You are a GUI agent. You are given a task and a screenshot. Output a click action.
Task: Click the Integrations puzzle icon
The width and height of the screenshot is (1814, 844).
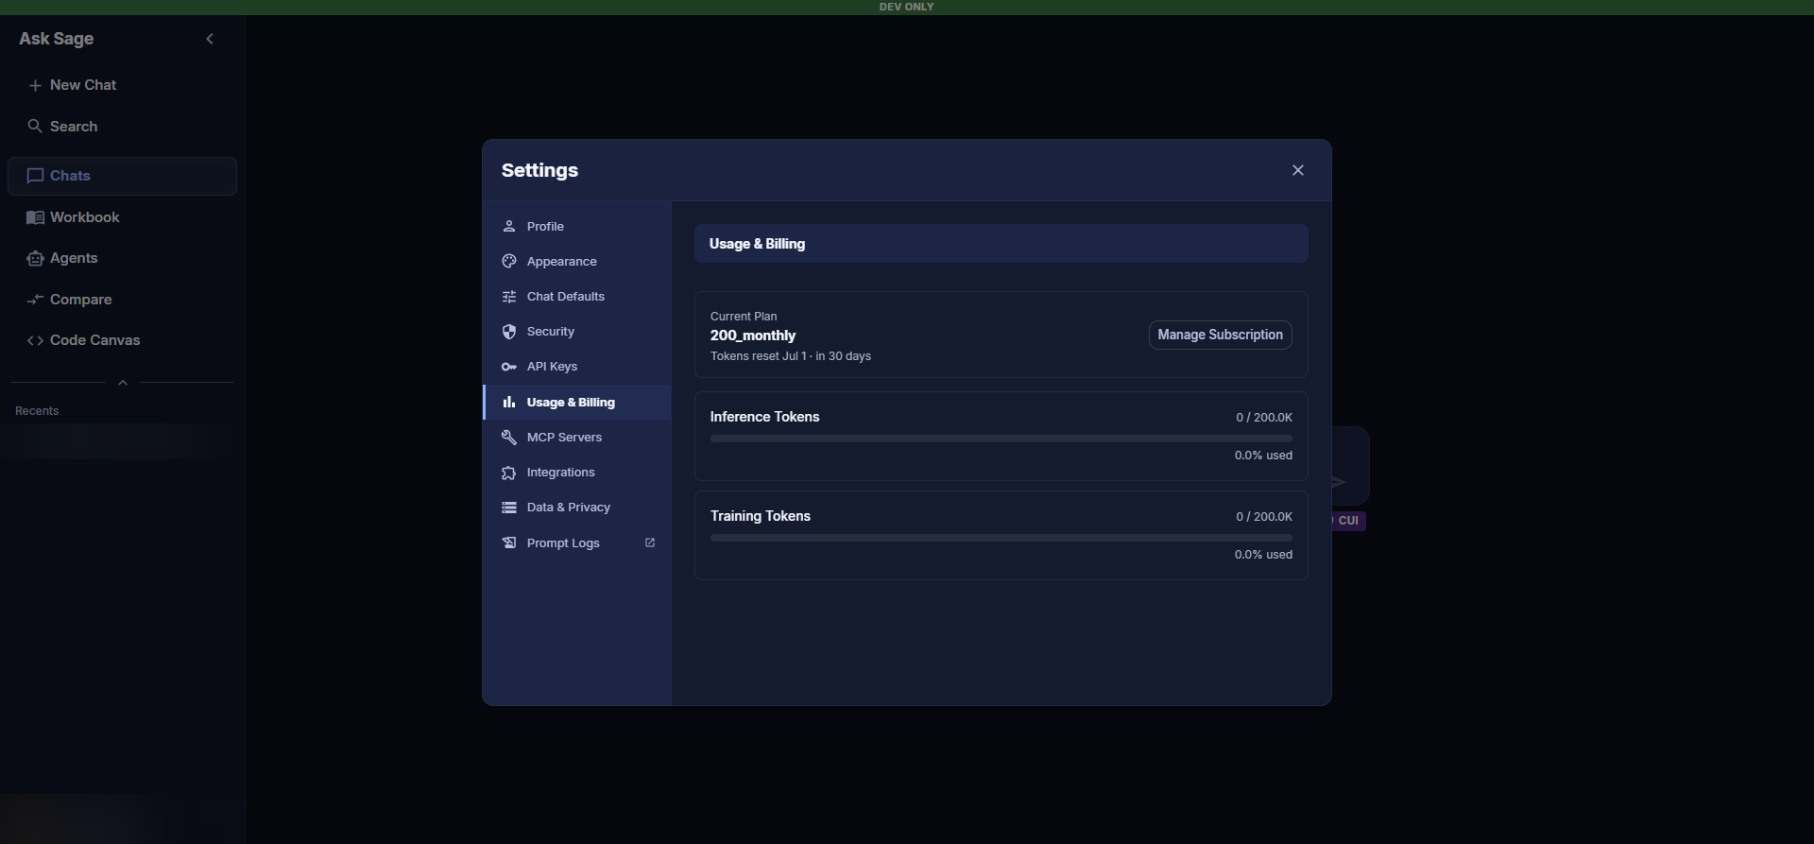[509, 473]
